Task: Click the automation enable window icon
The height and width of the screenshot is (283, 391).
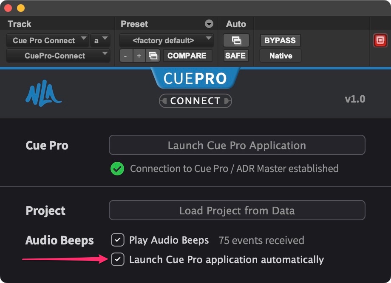Action: coord(236,40)
